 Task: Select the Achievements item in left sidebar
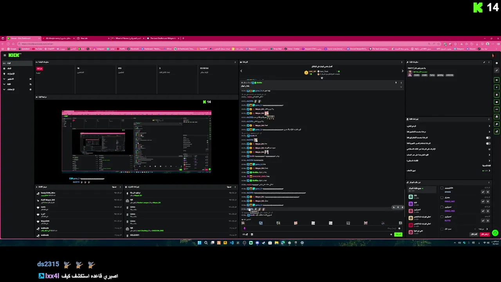pyautogui.click(x=17, y=74)
